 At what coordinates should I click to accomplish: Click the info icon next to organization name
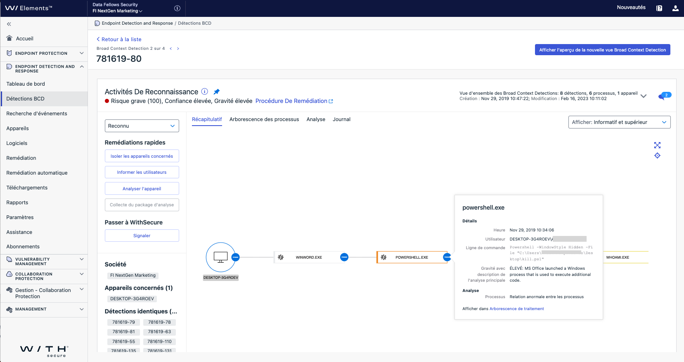tap(177, 8)
